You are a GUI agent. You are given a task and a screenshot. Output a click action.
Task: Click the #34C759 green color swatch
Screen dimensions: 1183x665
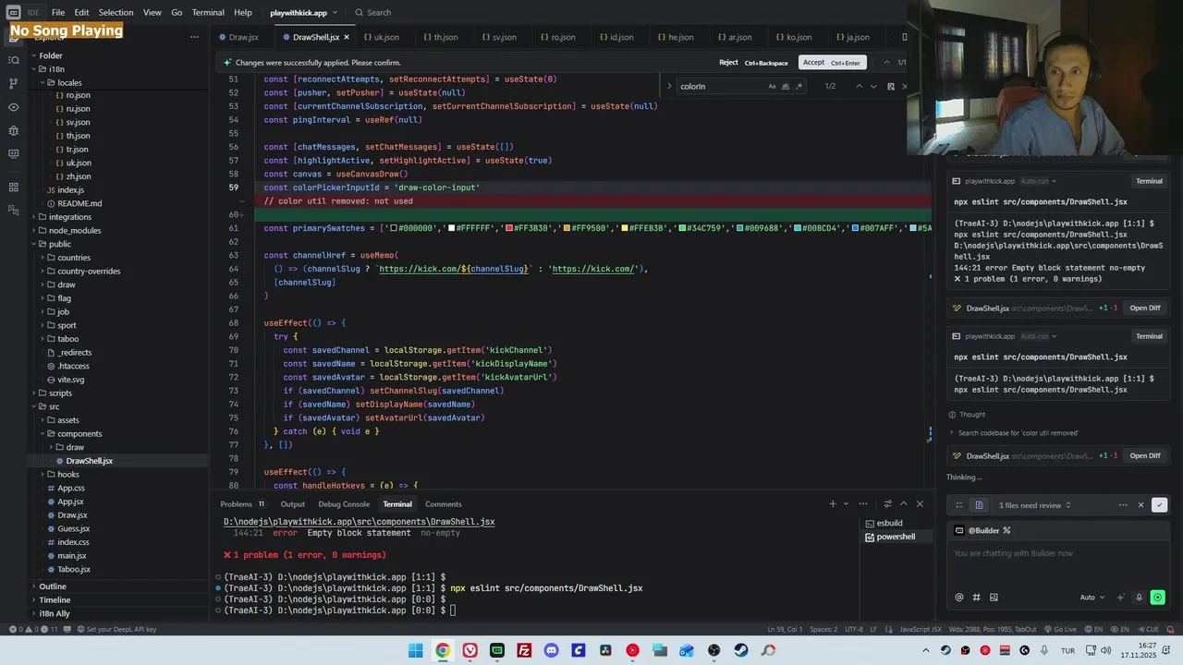pos(682,228)
